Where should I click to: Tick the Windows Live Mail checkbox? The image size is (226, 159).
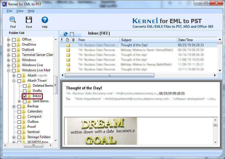14,71
